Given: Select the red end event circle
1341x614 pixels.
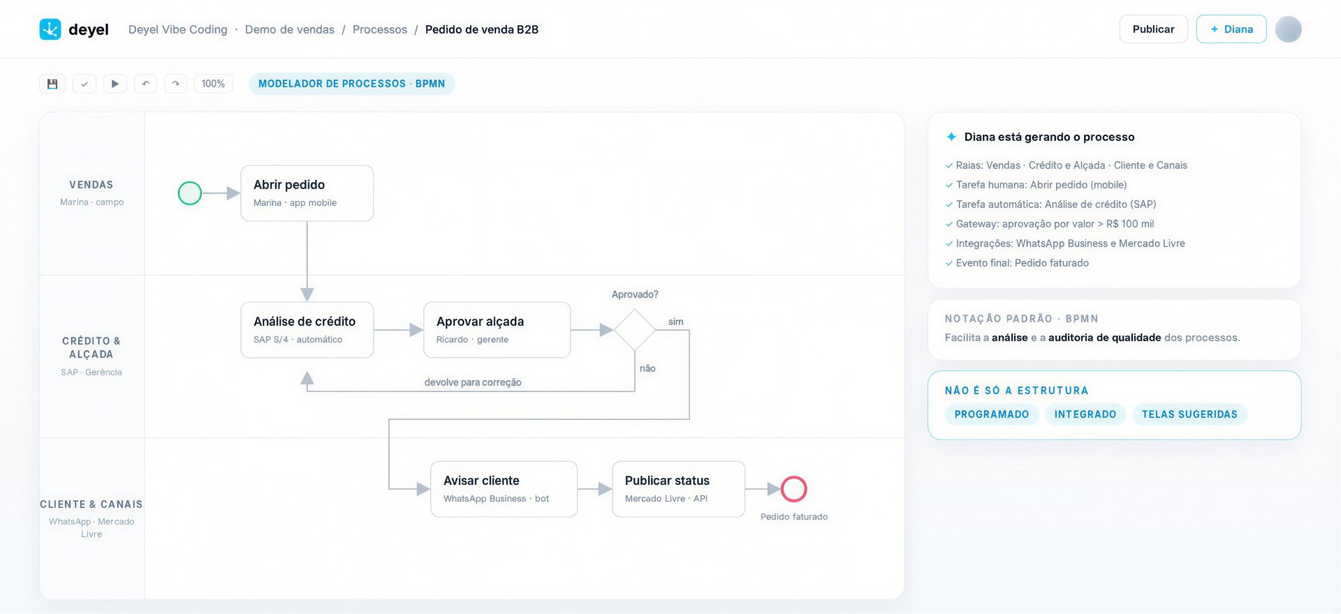Looking at the screenshot, I should click(x=794, y=489).
